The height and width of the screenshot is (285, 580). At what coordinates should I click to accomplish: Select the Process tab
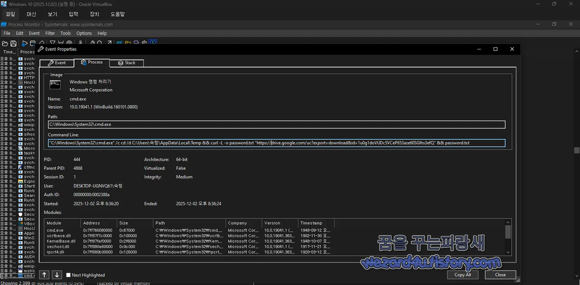pyautogui.click(x=92, y=63)
